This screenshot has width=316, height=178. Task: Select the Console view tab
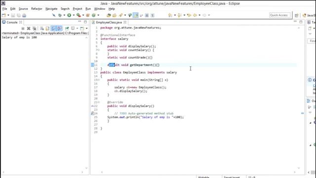(12, 22)
